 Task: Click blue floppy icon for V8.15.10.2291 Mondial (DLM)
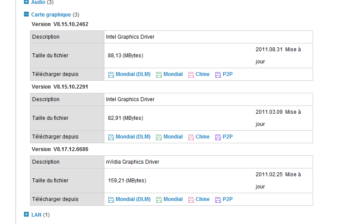pos(111,137)
